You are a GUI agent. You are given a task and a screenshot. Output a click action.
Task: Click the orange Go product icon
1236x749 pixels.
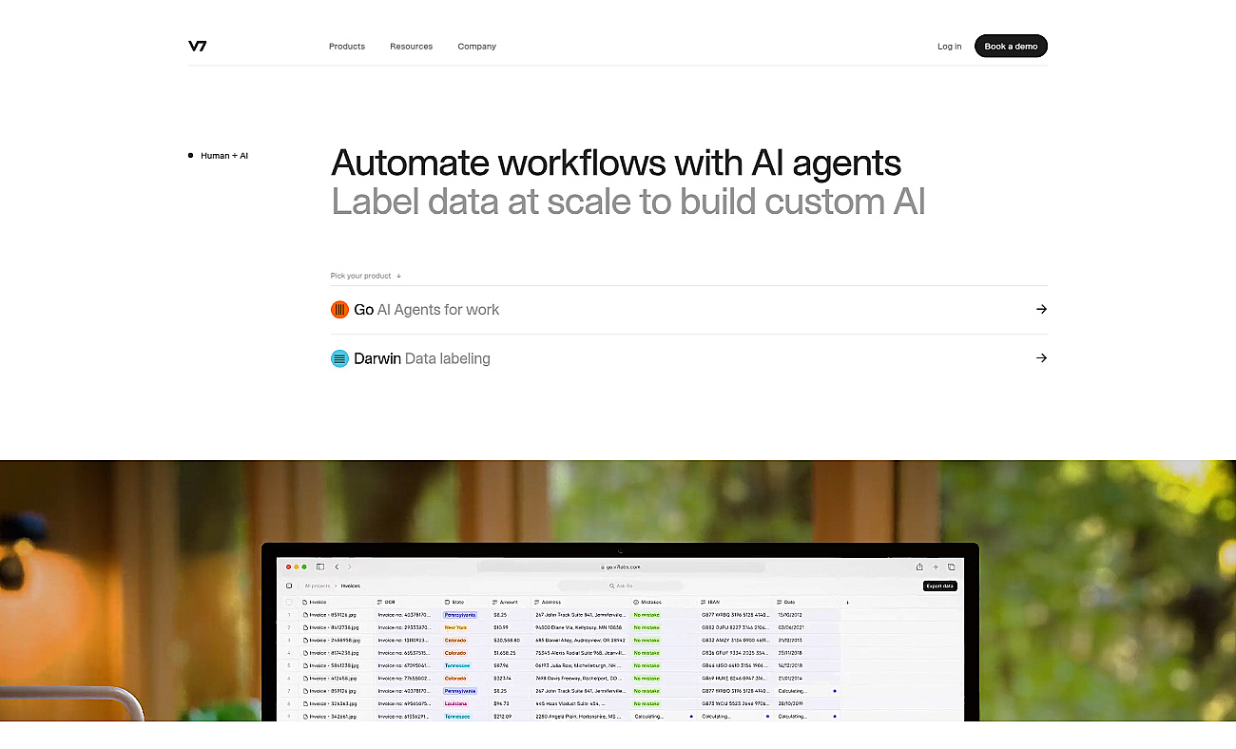point(339,310)
